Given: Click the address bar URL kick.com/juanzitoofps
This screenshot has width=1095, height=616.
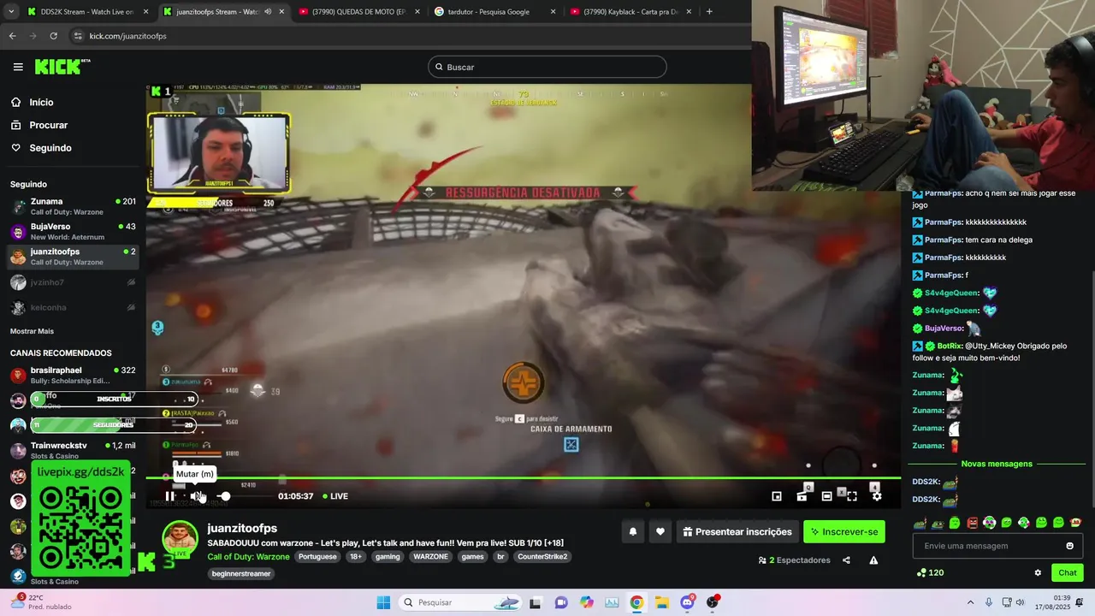Looking at the screenshot, I should (x=128, y=36).
